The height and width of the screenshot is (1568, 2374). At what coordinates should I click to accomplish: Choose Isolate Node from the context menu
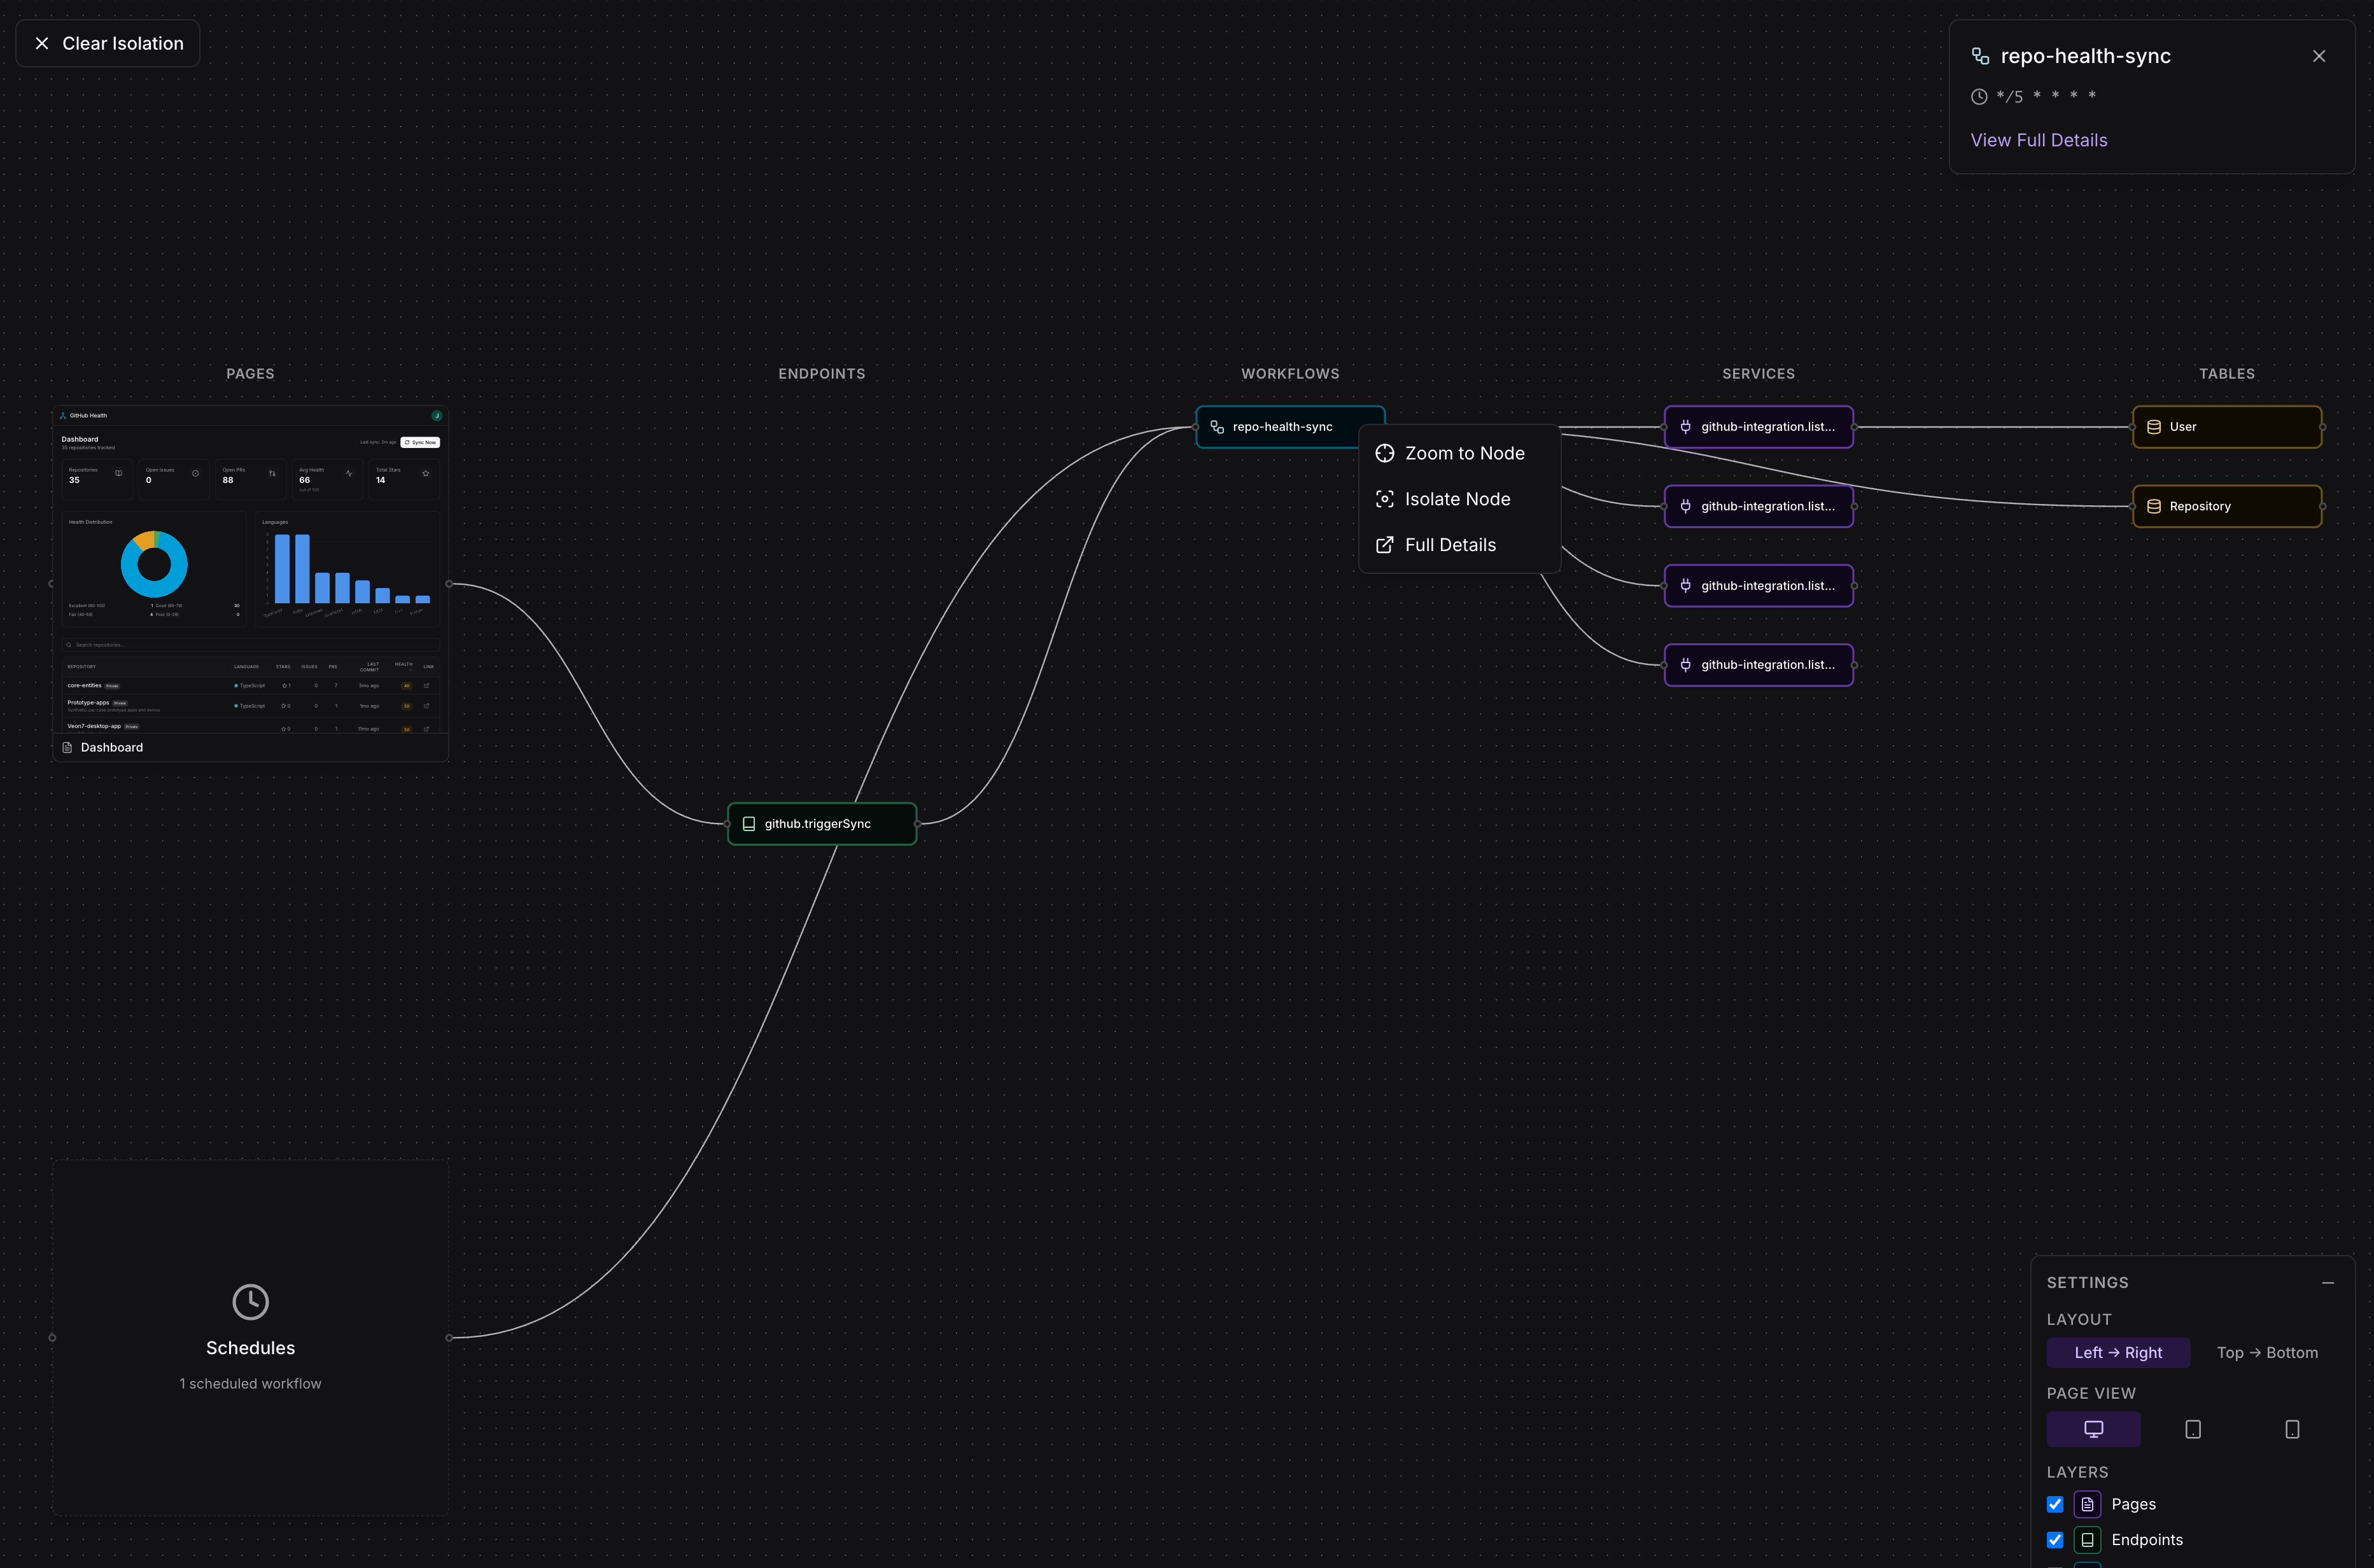[1459, 499]
